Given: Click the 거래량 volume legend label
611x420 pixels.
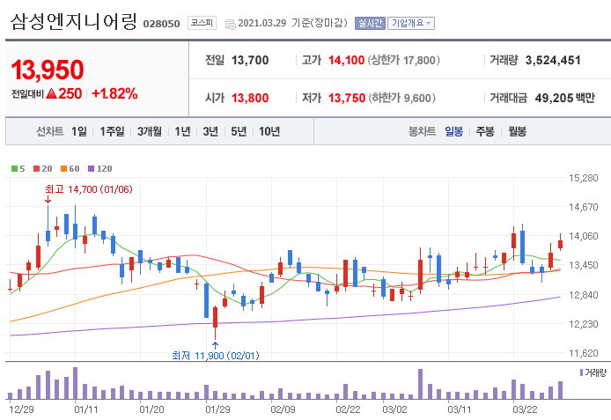Looking at the screenshot, I should point(593,372).
